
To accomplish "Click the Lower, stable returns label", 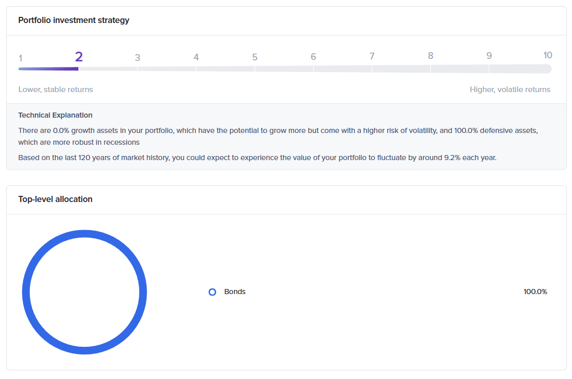I will (56, 90).
